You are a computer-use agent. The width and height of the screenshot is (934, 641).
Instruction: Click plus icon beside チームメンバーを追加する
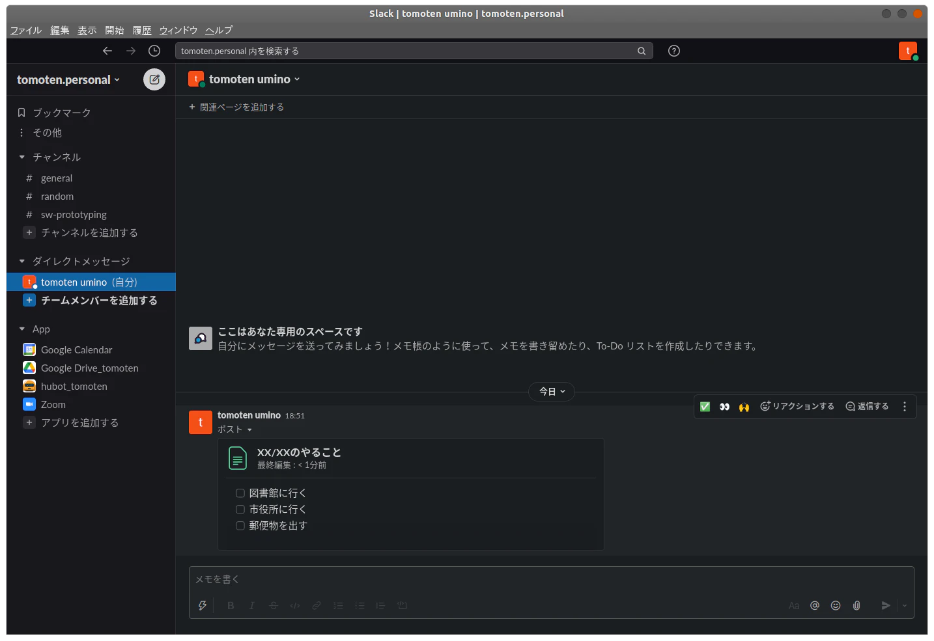click(29, 300)
